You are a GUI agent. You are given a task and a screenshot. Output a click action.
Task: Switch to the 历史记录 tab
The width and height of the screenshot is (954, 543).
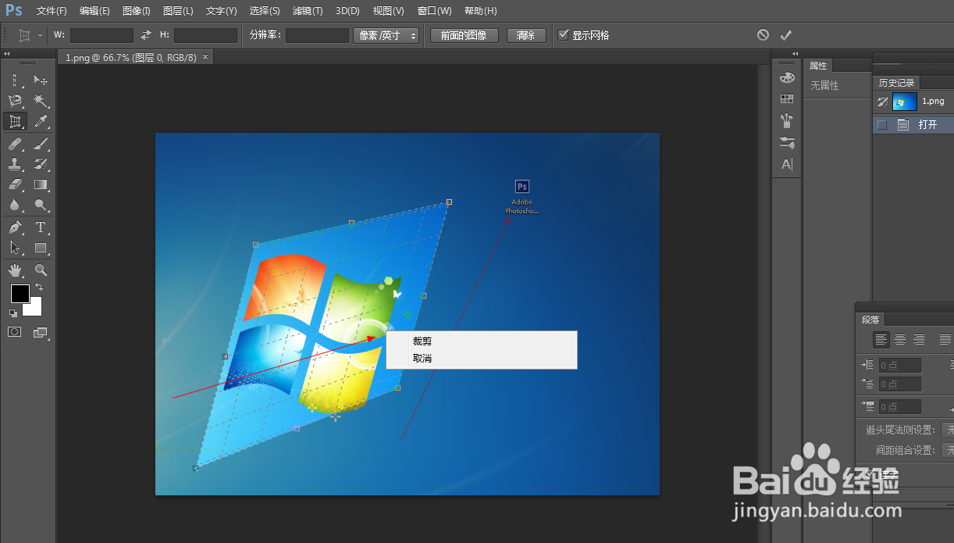pyautogui.click(x=896, y=83)
